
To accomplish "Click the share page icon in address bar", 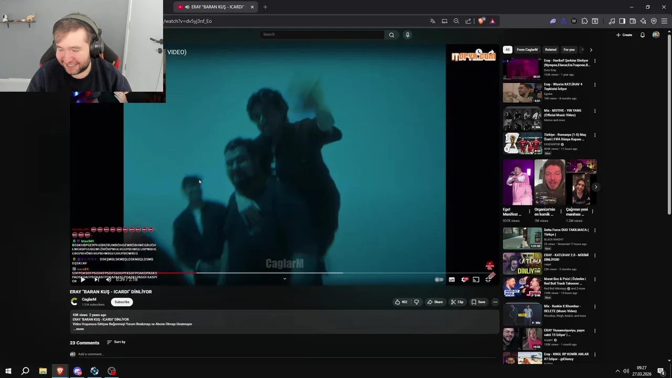I will (468, 21).
